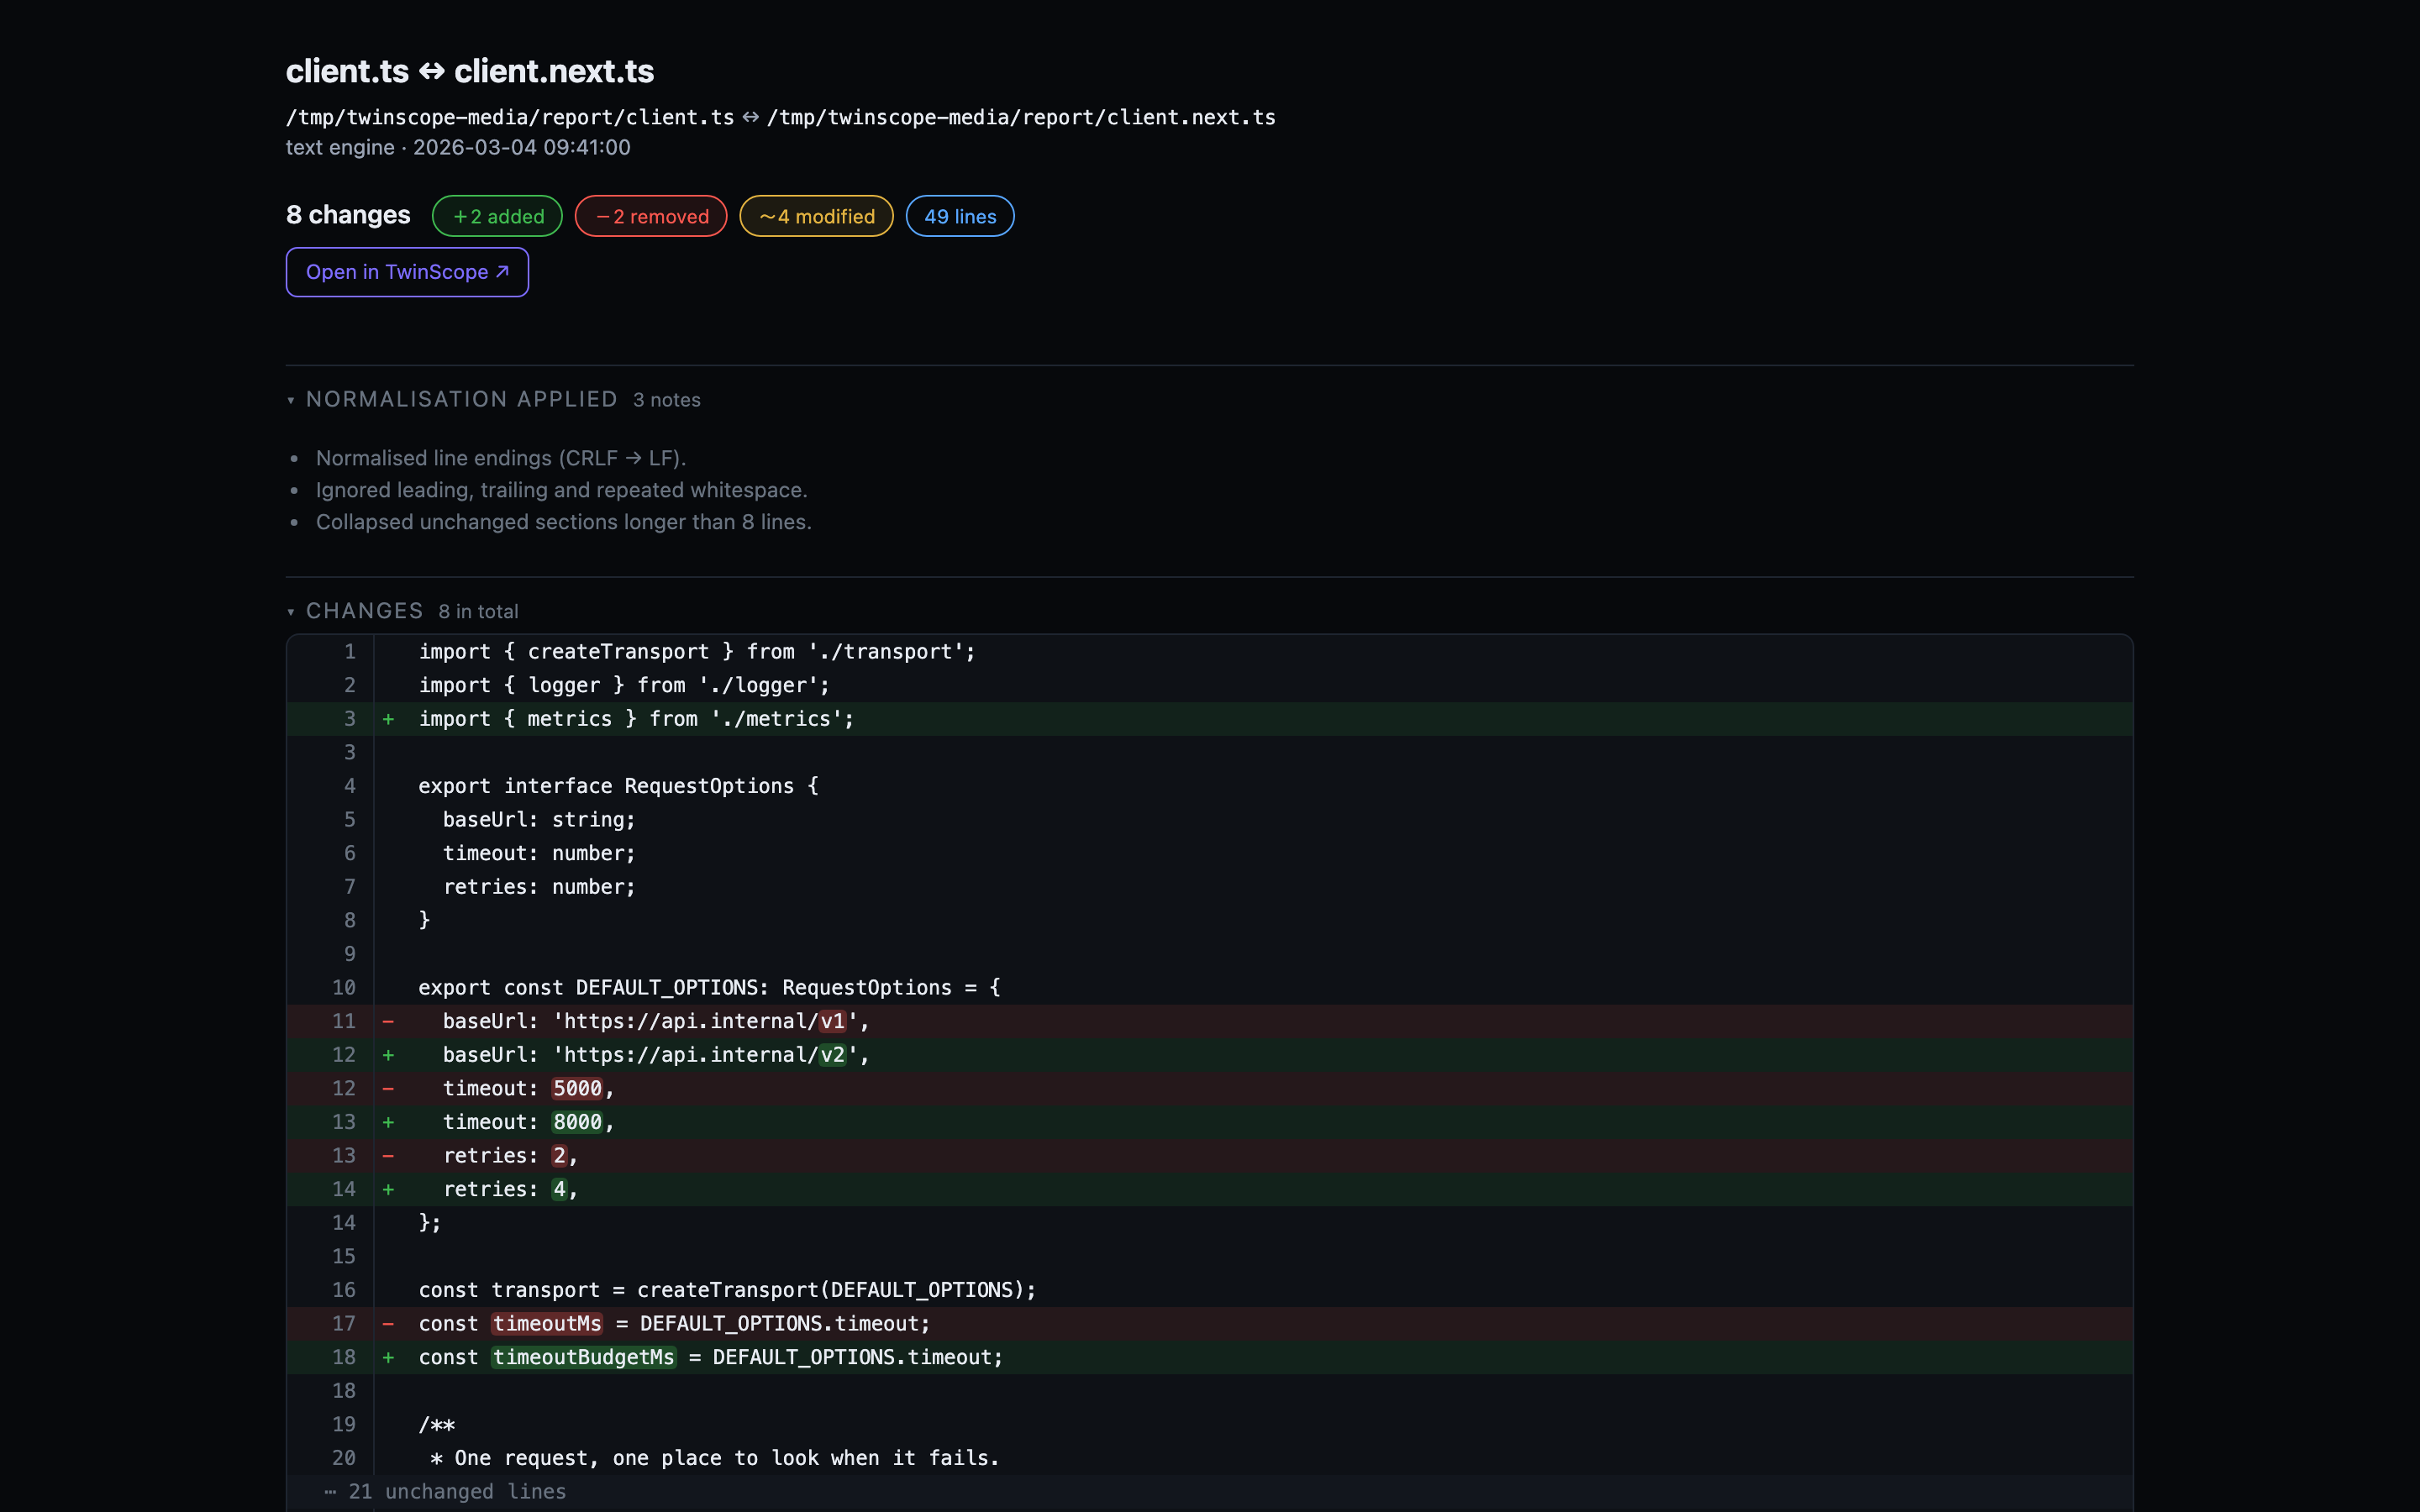This screenshot has width=2420, height=1512.
Task: Collapse the Normalisation Applied section
Action: point(452,399)
